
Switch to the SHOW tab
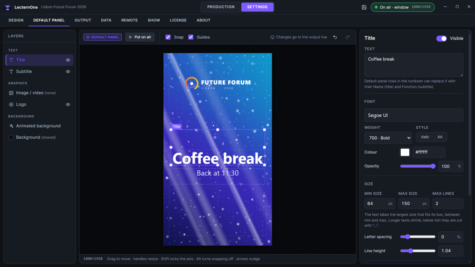(154, 20)
